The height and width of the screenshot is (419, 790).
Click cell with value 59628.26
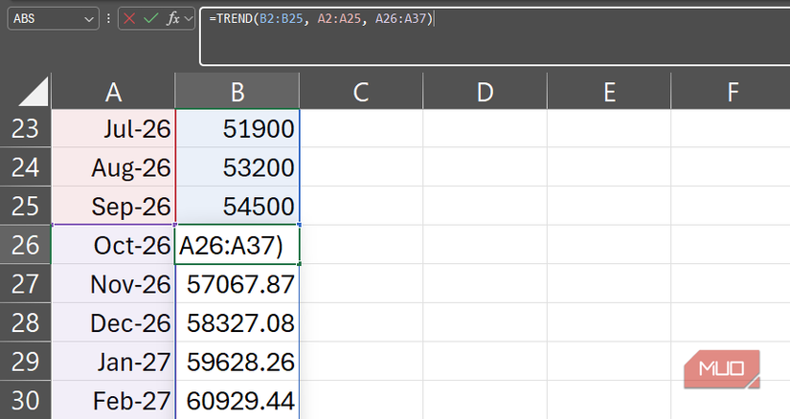coord(237,361)
